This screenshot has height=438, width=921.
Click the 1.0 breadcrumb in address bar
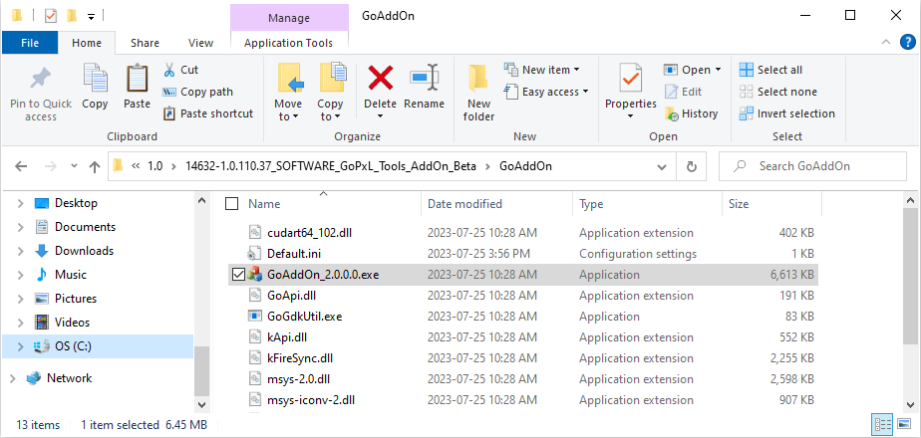[154, 166]
